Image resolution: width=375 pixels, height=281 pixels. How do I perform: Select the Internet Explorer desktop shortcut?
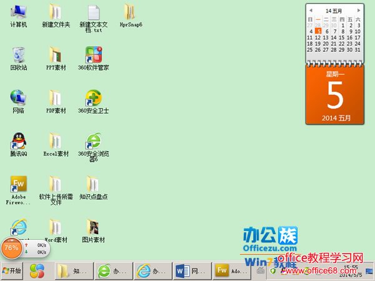click(18, 227)
